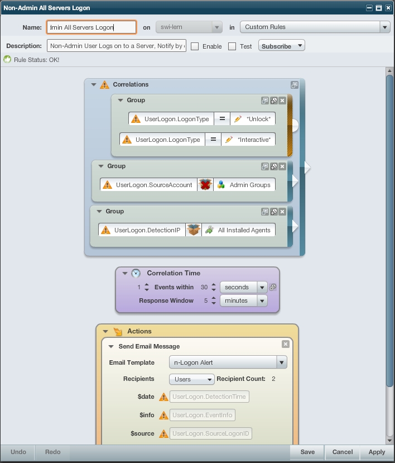Collapse the Correlation Time section
395x463 pixels.
[125, 273]
